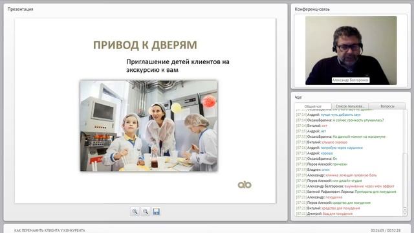Screen dimensions: 414x233
Task: Open the Вопросы tab
Action: click(x=387, y=106)
